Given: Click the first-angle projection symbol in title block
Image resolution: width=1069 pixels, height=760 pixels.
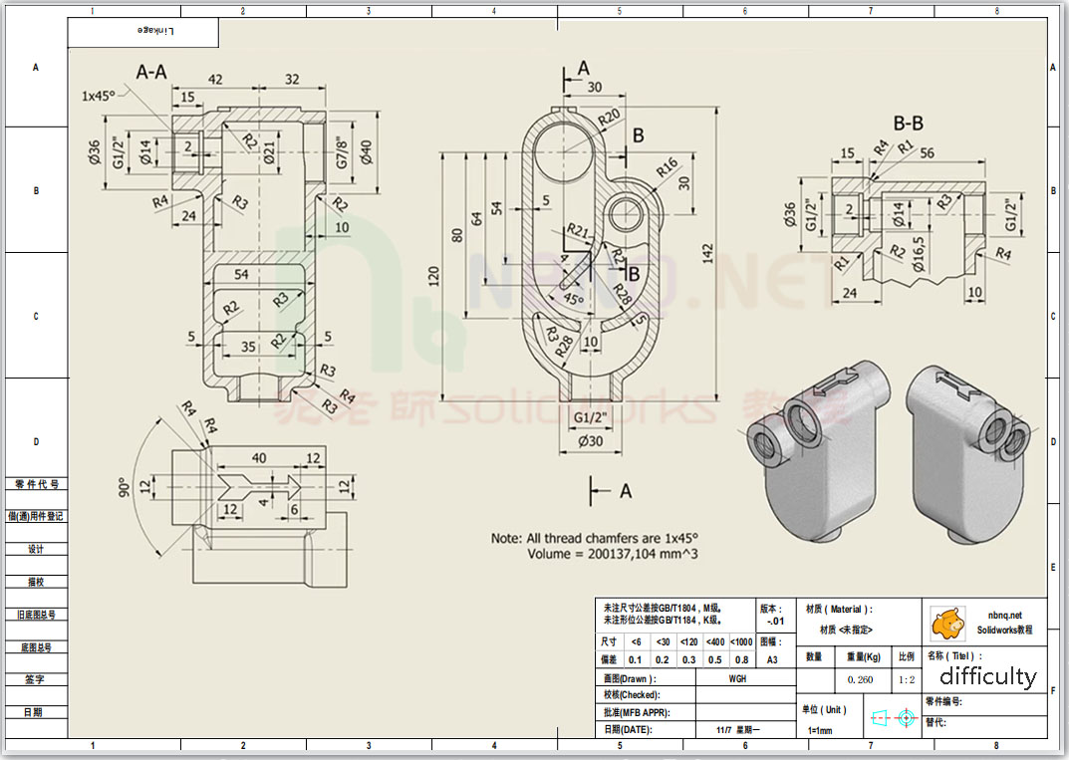Looking at the screenshot, I should pos(893,718).
